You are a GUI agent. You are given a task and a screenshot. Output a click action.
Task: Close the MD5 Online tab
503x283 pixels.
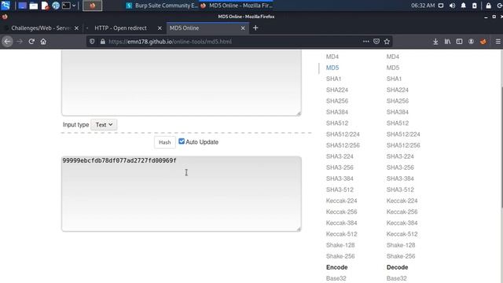coord(243,28)
